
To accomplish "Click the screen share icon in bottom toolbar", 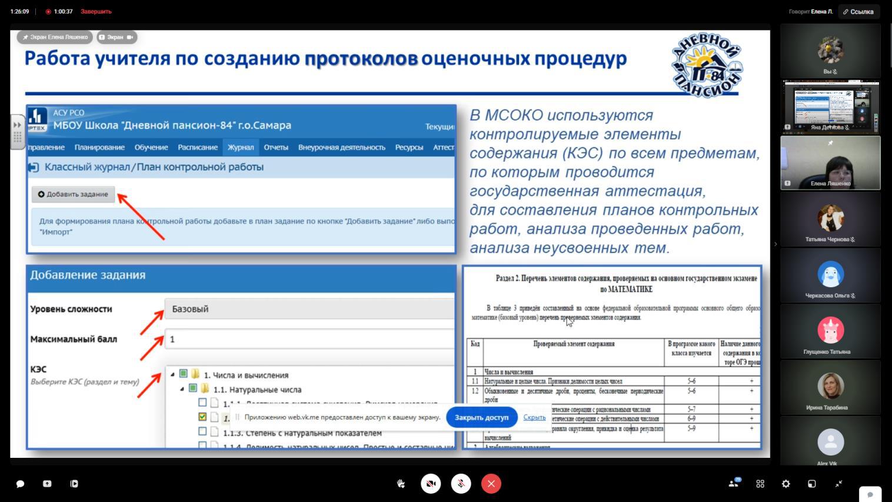I will [47, 484].
